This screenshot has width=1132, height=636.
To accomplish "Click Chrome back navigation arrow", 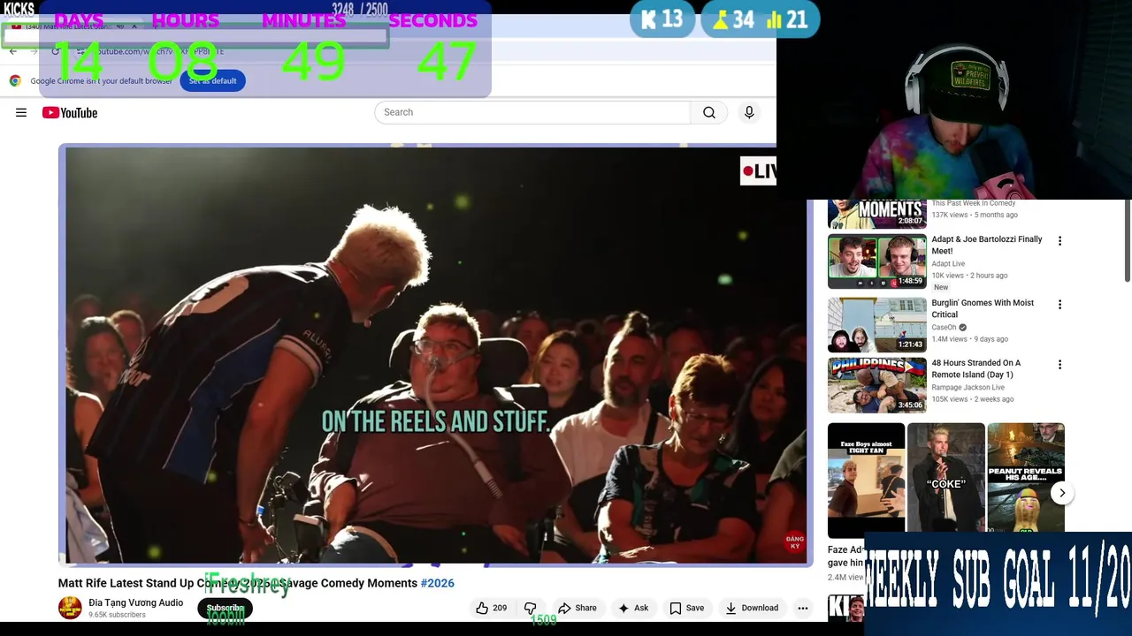I will click(12, 51).
